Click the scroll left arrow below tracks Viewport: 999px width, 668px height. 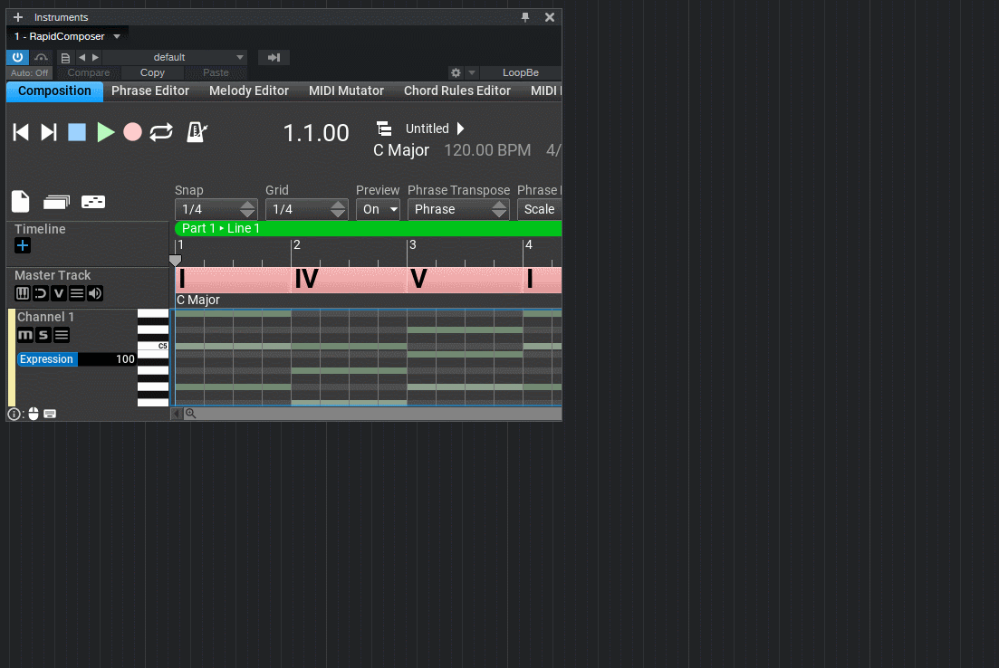tap(177, 414)
